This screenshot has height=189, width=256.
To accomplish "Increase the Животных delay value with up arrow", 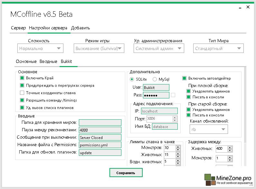I will tap(230, 147).
